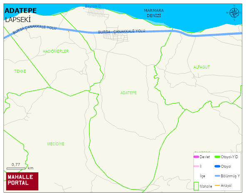
Task: Click the straight BURSA - ÇANAKKALE YOLU label
Action: coord(122,32)
